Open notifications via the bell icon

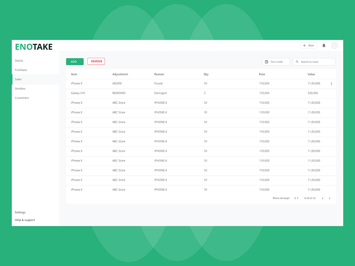coord(323,45)
